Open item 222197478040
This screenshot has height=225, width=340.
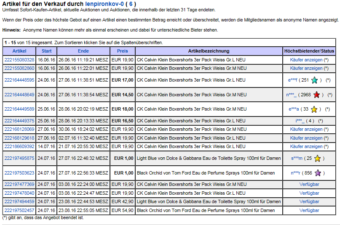coord(19,193)
